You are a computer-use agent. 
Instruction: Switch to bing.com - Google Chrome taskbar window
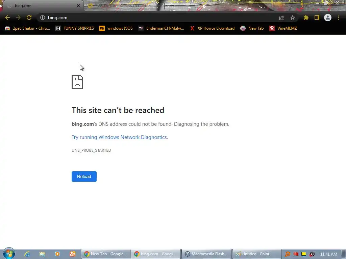click(x=156, y=254)
